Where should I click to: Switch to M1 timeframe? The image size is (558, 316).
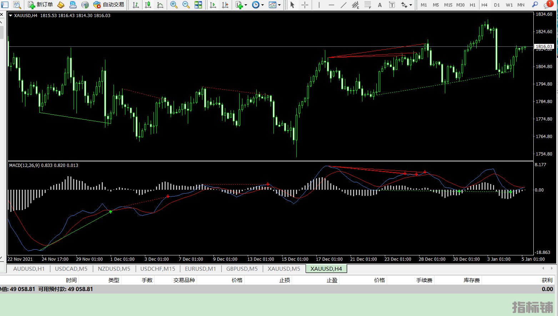click(x=424, y=5)
